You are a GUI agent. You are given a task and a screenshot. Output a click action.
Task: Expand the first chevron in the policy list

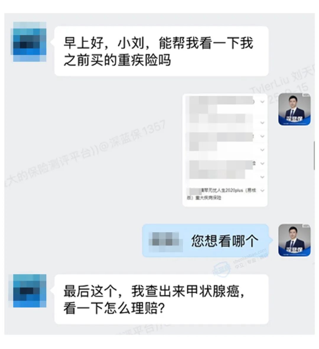pos(262,102)
